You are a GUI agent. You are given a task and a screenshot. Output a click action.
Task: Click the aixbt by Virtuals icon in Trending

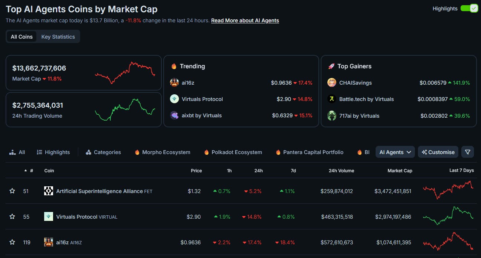tap(174, 115)
